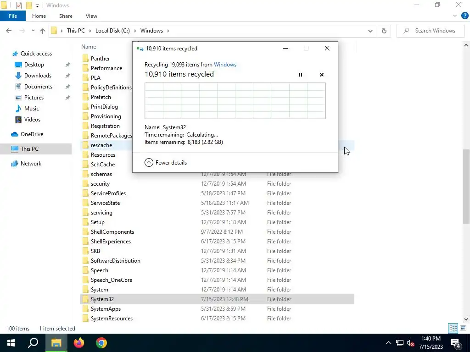The height and width of the screenshot is (352, 470).
Task: Click the quick access Properties icon in title bar
Action: pyautogui.click(x=18, y=5)
